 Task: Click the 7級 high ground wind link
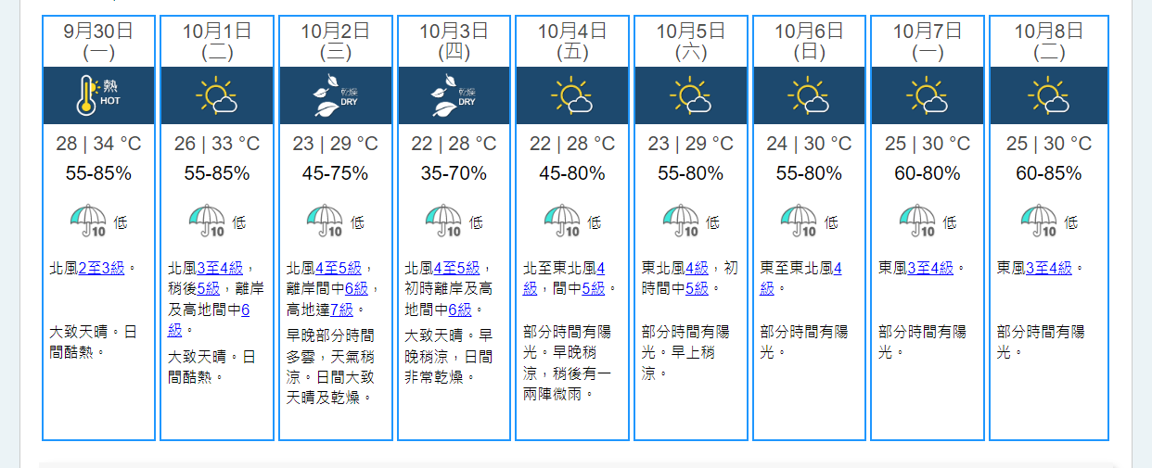341,309
